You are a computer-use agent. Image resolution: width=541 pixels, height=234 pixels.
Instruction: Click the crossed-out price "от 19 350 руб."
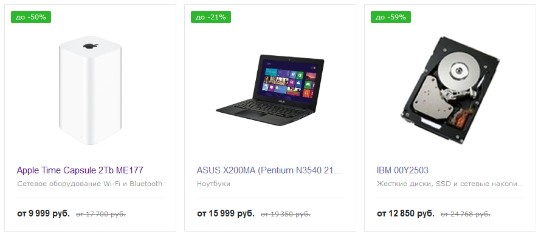tap(286, 214)
